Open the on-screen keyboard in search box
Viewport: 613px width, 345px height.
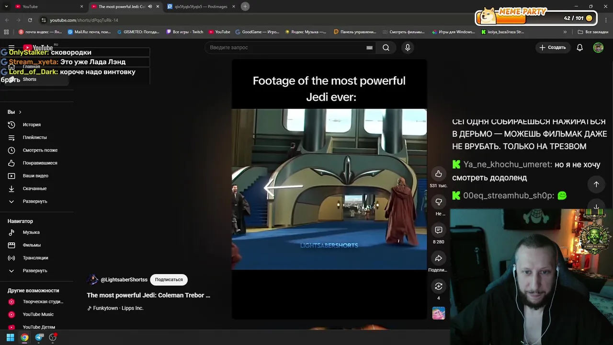point(369,47)
